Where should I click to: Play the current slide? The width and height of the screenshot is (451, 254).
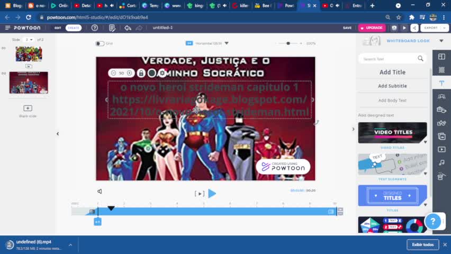pos(212,193)
